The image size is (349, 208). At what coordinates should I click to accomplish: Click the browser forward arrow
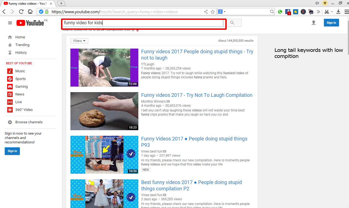click(x=12, y=12)
